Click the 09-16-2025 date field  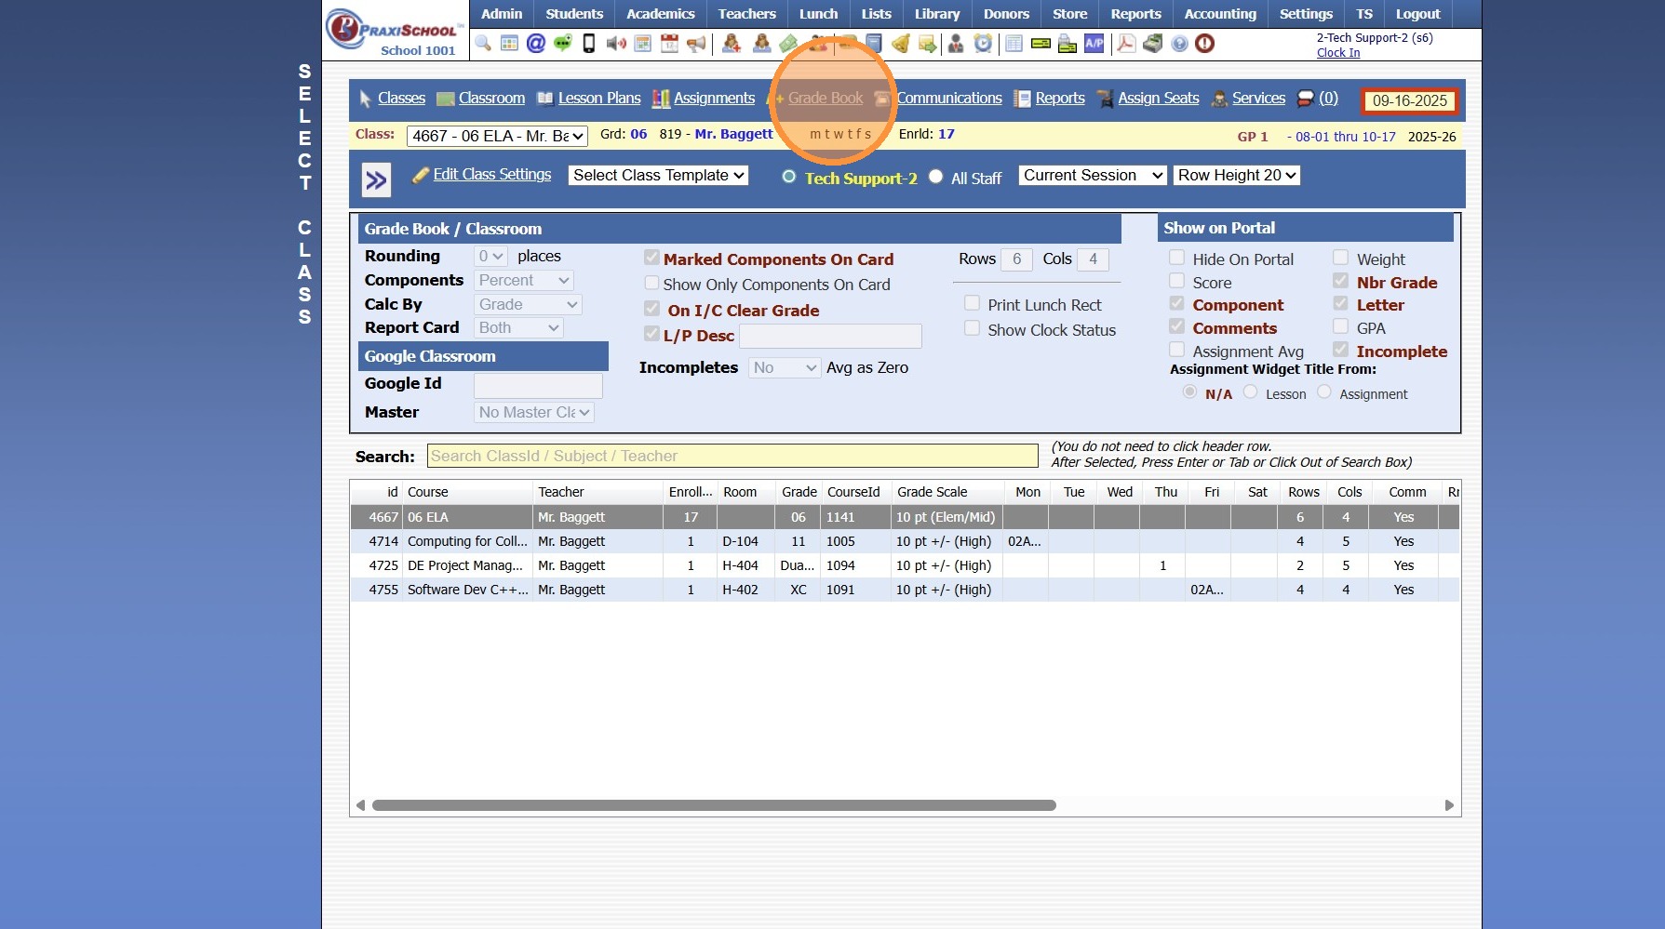(x=1409, y=100)
